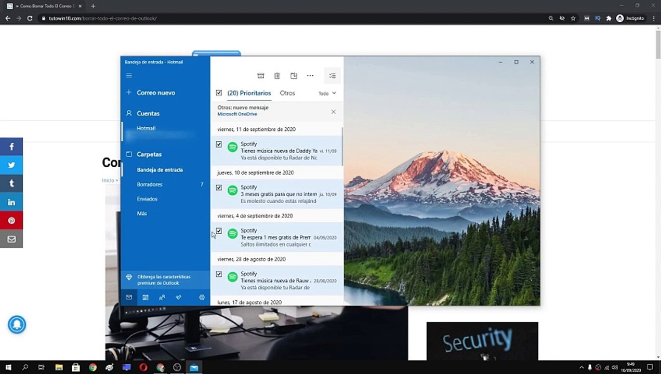The width and height of the screenshot is (661, 374).
Task: Open Chrome's three-dot menu
Action: point(653,18)
